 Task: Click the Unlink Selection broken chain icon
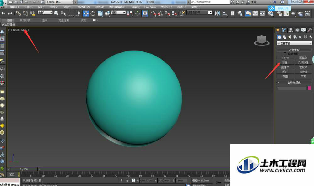25,13
